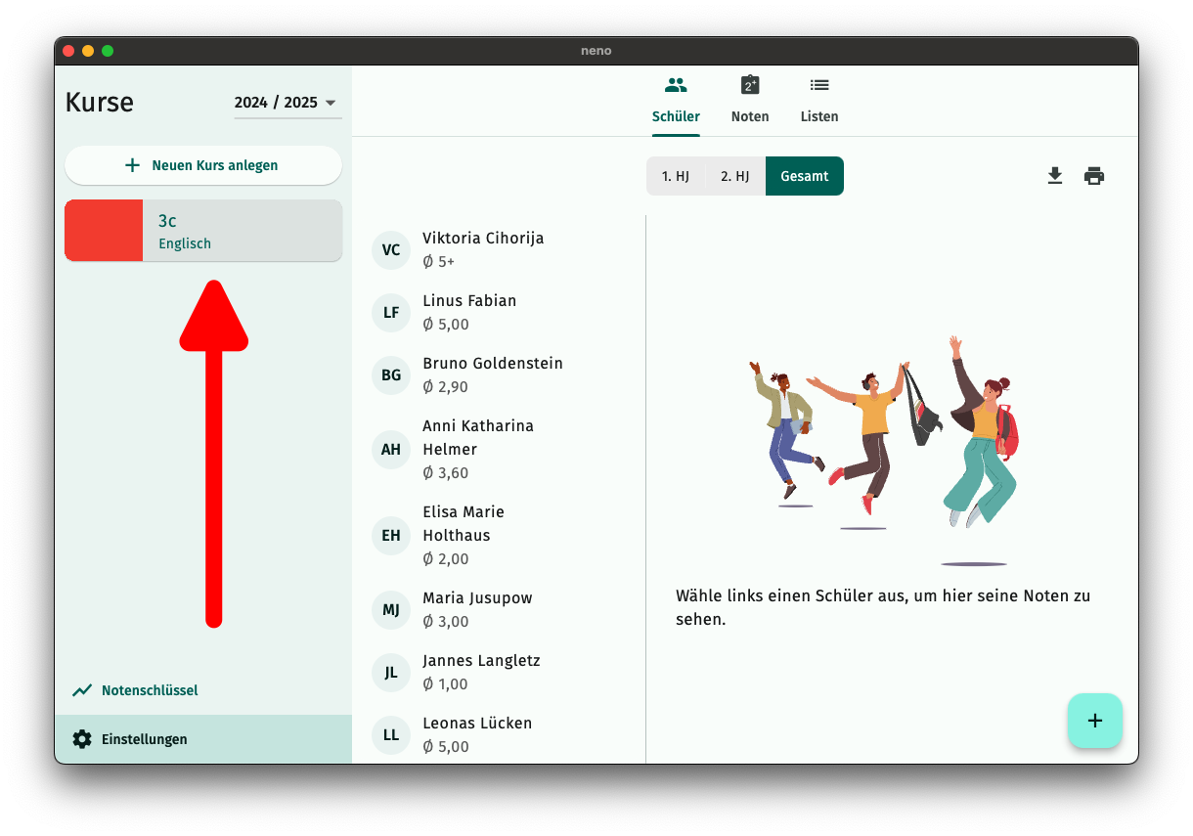The height and width of the screenshot is (836, 1193).
Task: Click the jumping students illustration
Action: tap(885, 452)
